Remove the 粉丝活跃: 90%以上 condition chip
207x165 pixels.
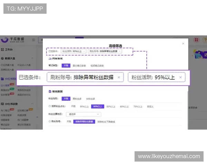[x=84, y=51]
